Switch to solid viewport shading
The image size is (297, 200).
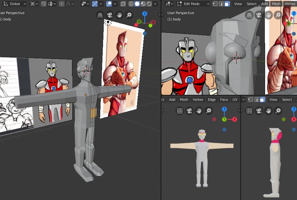click(137, 4)
